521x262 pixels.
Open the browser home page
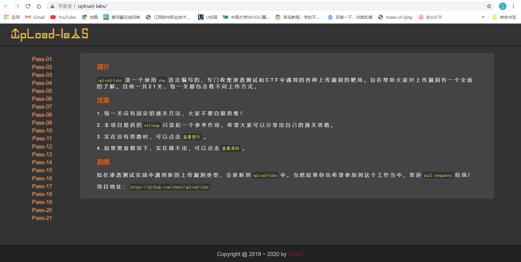pos(39,6)
